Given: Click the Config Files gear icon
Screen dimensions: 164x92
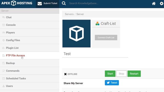Looking at the screenshot, I should pyautogui.click(x=4, y=40).
